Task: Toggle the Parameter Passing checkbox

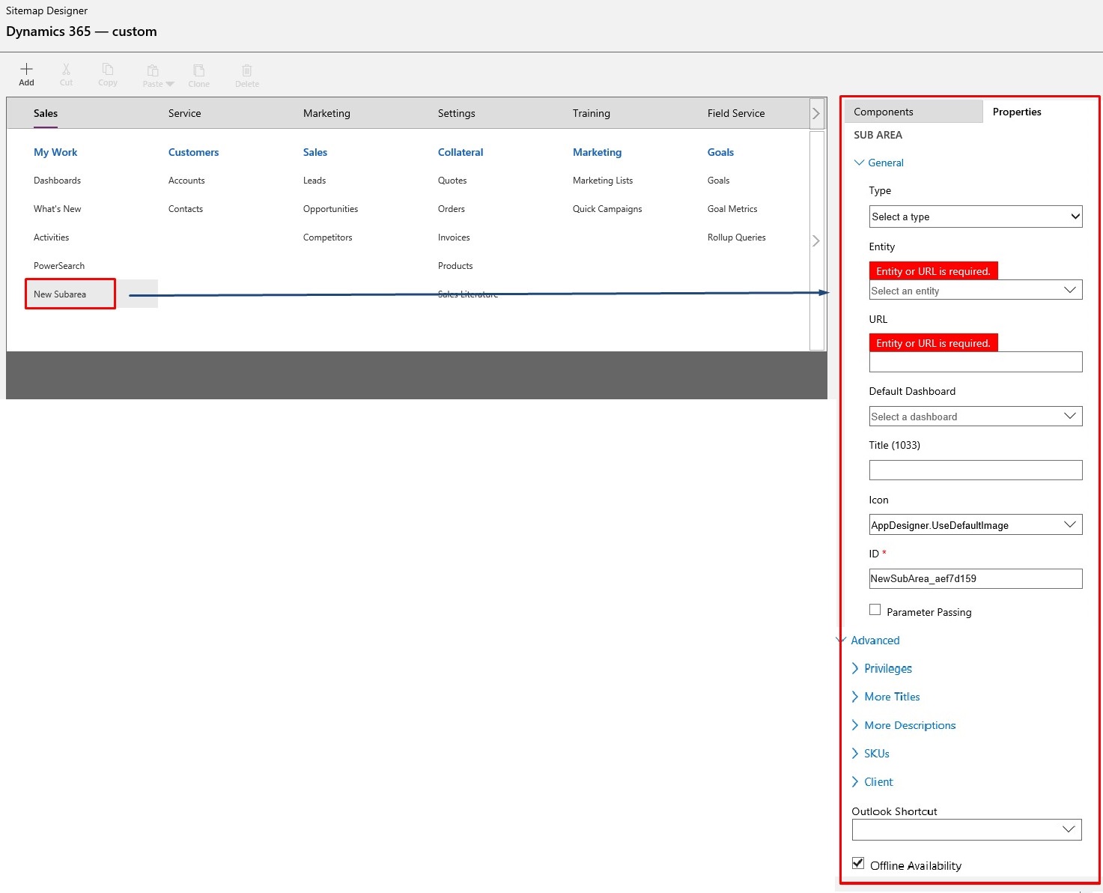Action: [x=875, y=610]
